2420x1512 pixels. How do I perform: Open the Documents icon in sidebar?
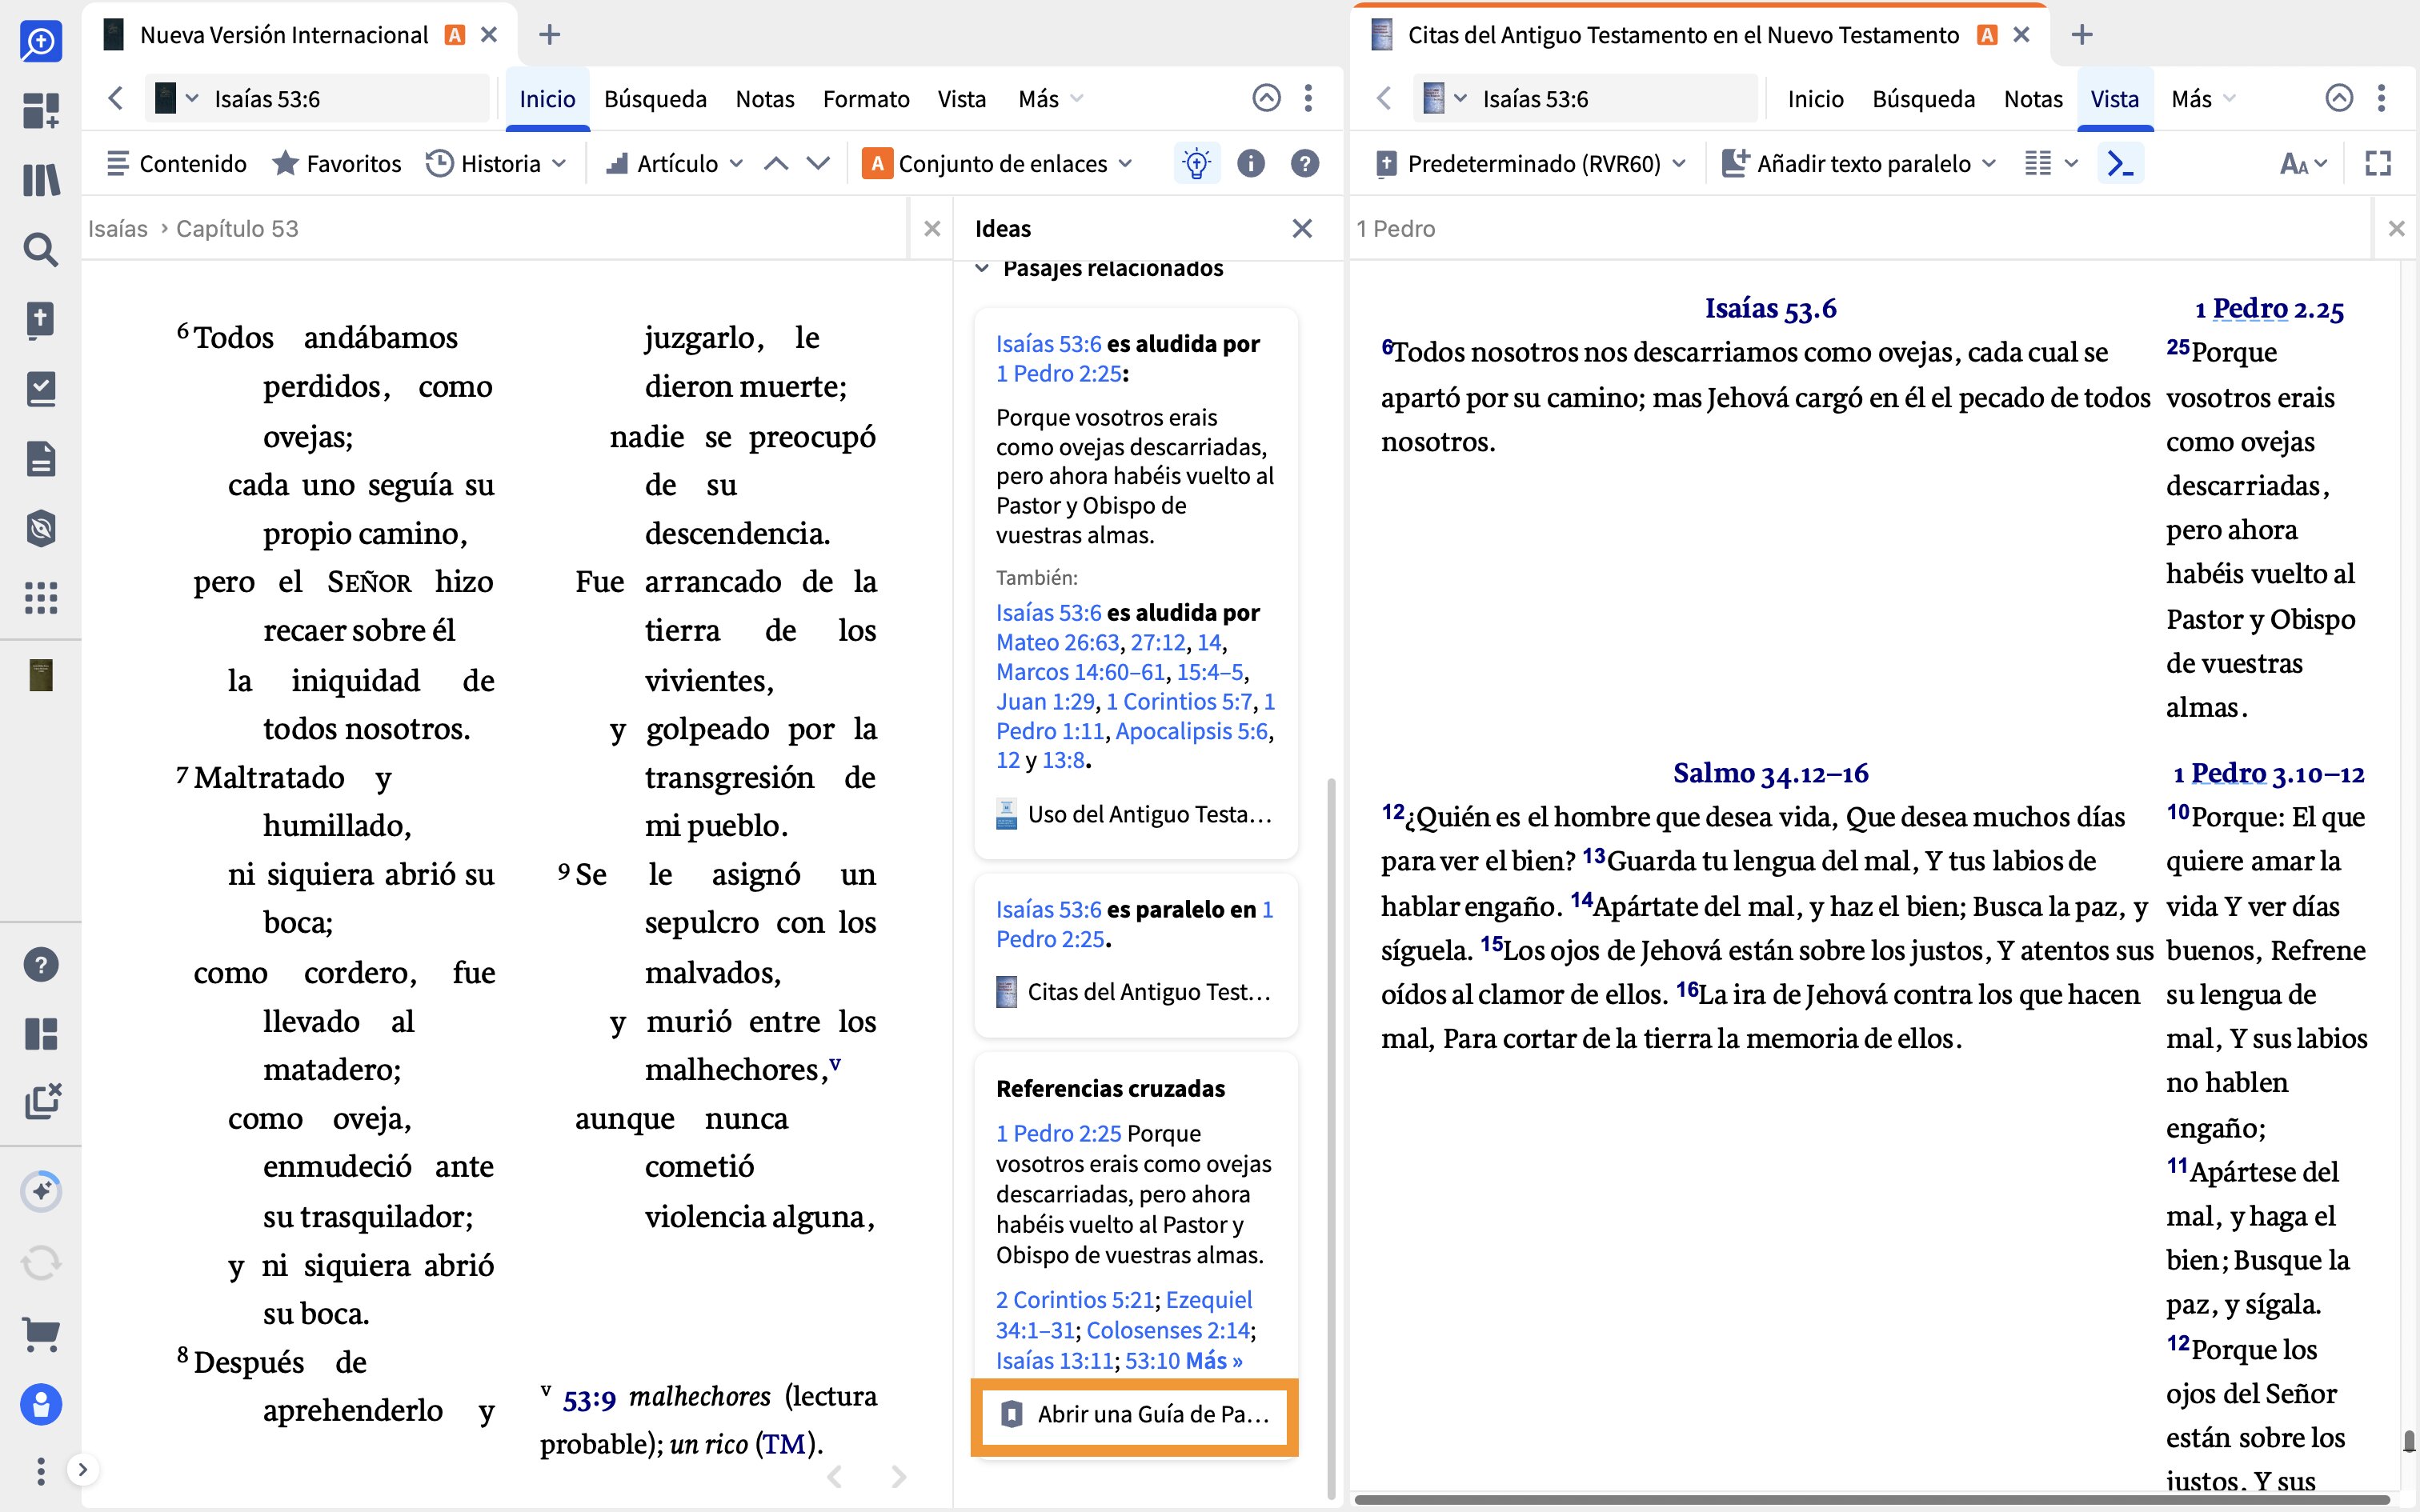click(x=41, y=459)
